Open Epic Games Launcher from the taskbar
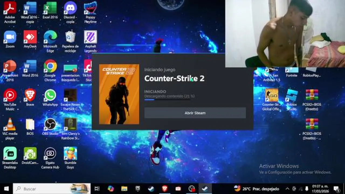The width and height of the screenshot is (345, 194). (138, 189)
